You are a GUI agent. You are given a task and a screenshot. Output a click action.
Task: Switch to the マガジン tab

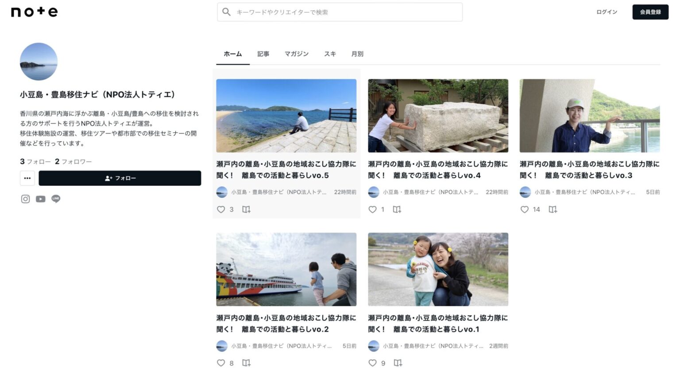(297, 54)
